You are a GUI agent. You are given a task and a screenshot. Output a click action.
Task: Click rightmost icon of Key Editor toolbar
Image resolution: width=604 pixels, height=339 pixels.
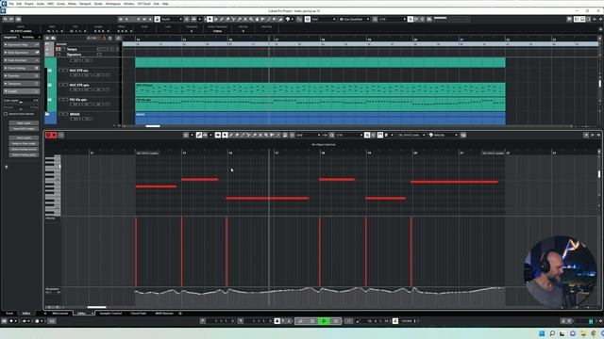tap(598, 135)
